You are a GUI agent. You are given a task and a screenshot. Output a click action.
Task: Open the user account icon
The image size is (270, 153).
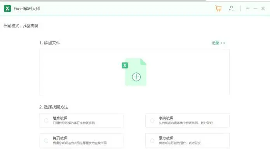pyautogui.click(x=231, y=9)
